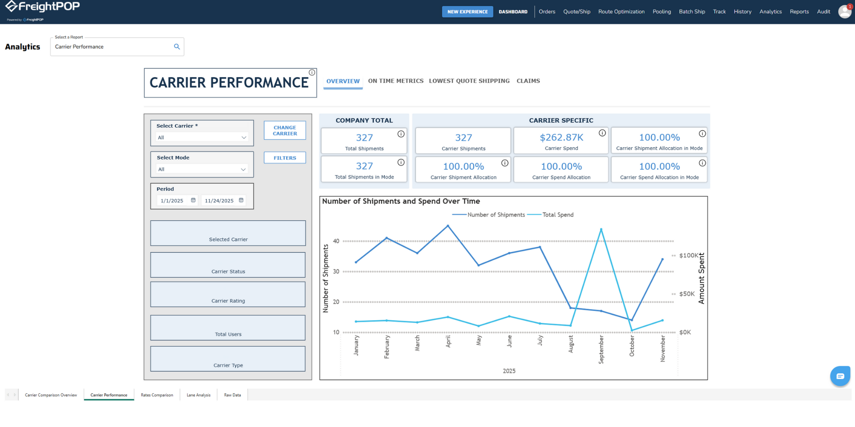Image resolution: width=855 pixels, height=427 pixels.
Task: Show info for Carrier Shipment Allocation in Mode
Action: [x=702, y=134]
